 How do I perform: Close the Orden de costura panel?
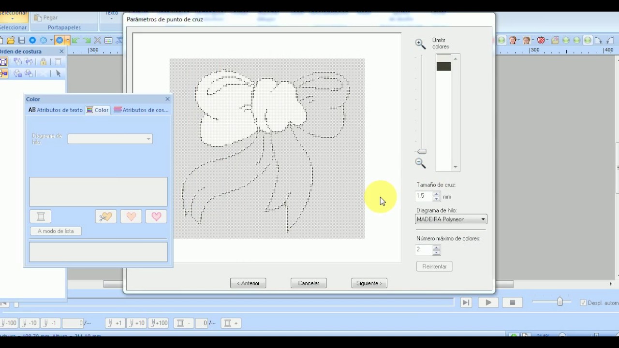[61, 51]
